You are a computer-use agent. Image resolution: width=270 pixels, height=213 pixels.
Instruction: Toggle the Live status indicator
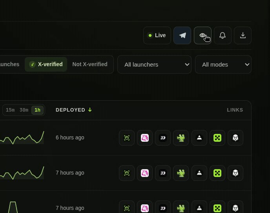coord(157,35)
